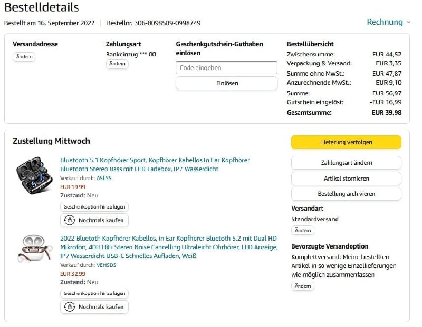
Task: Visit seller VEHSDS page
Action: tap(106, 265)
